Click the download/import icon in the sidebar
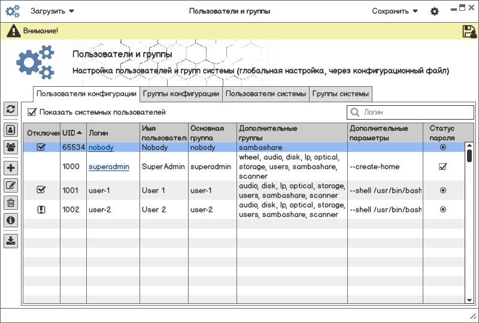Screen dimensions: 479x323 (x=11, y=240)
